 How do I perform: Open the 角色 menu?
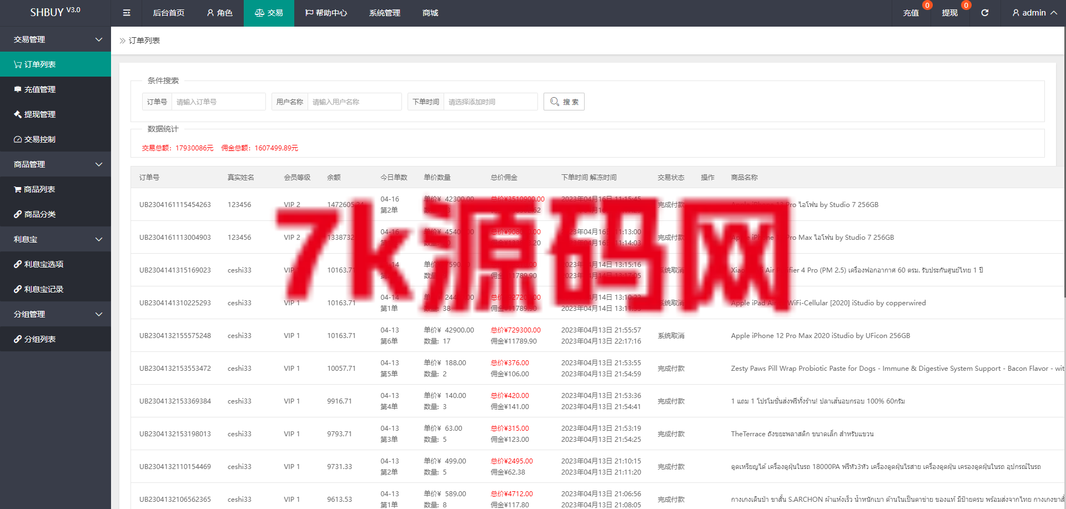click(x=220, y=13)
